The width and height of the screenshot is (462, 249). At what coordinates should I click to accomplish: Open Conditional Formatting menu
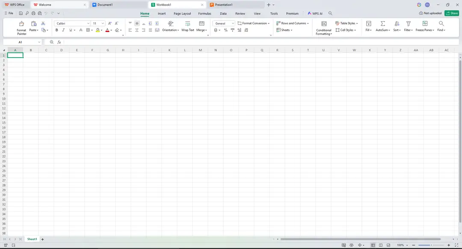[324, 28]
